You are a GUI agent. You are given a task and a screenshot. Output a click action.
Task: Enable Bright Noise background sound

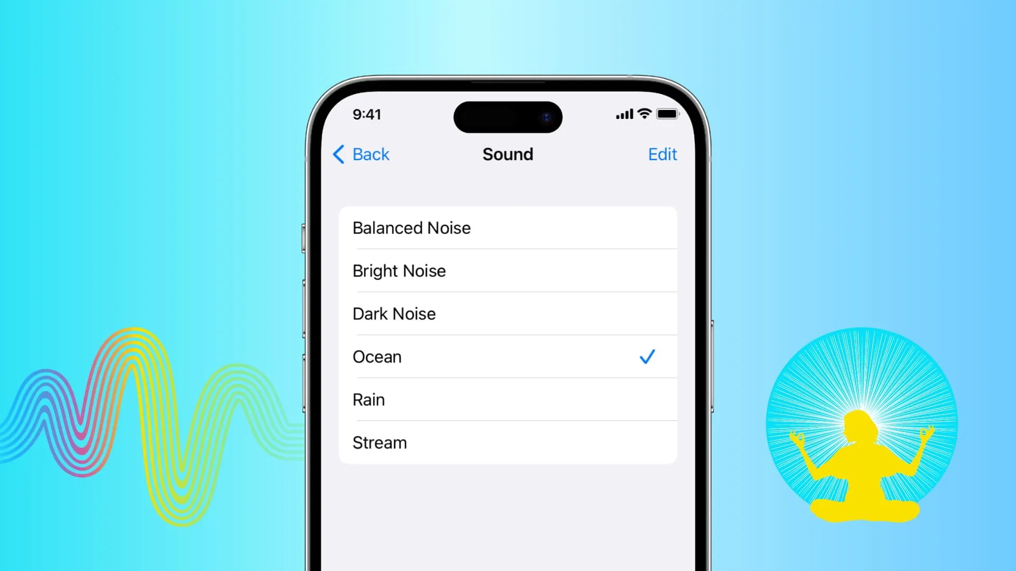(x=508, y=271)
